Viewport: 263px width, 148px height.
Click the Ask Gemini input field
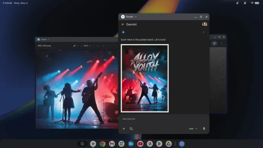click(164, 119)
